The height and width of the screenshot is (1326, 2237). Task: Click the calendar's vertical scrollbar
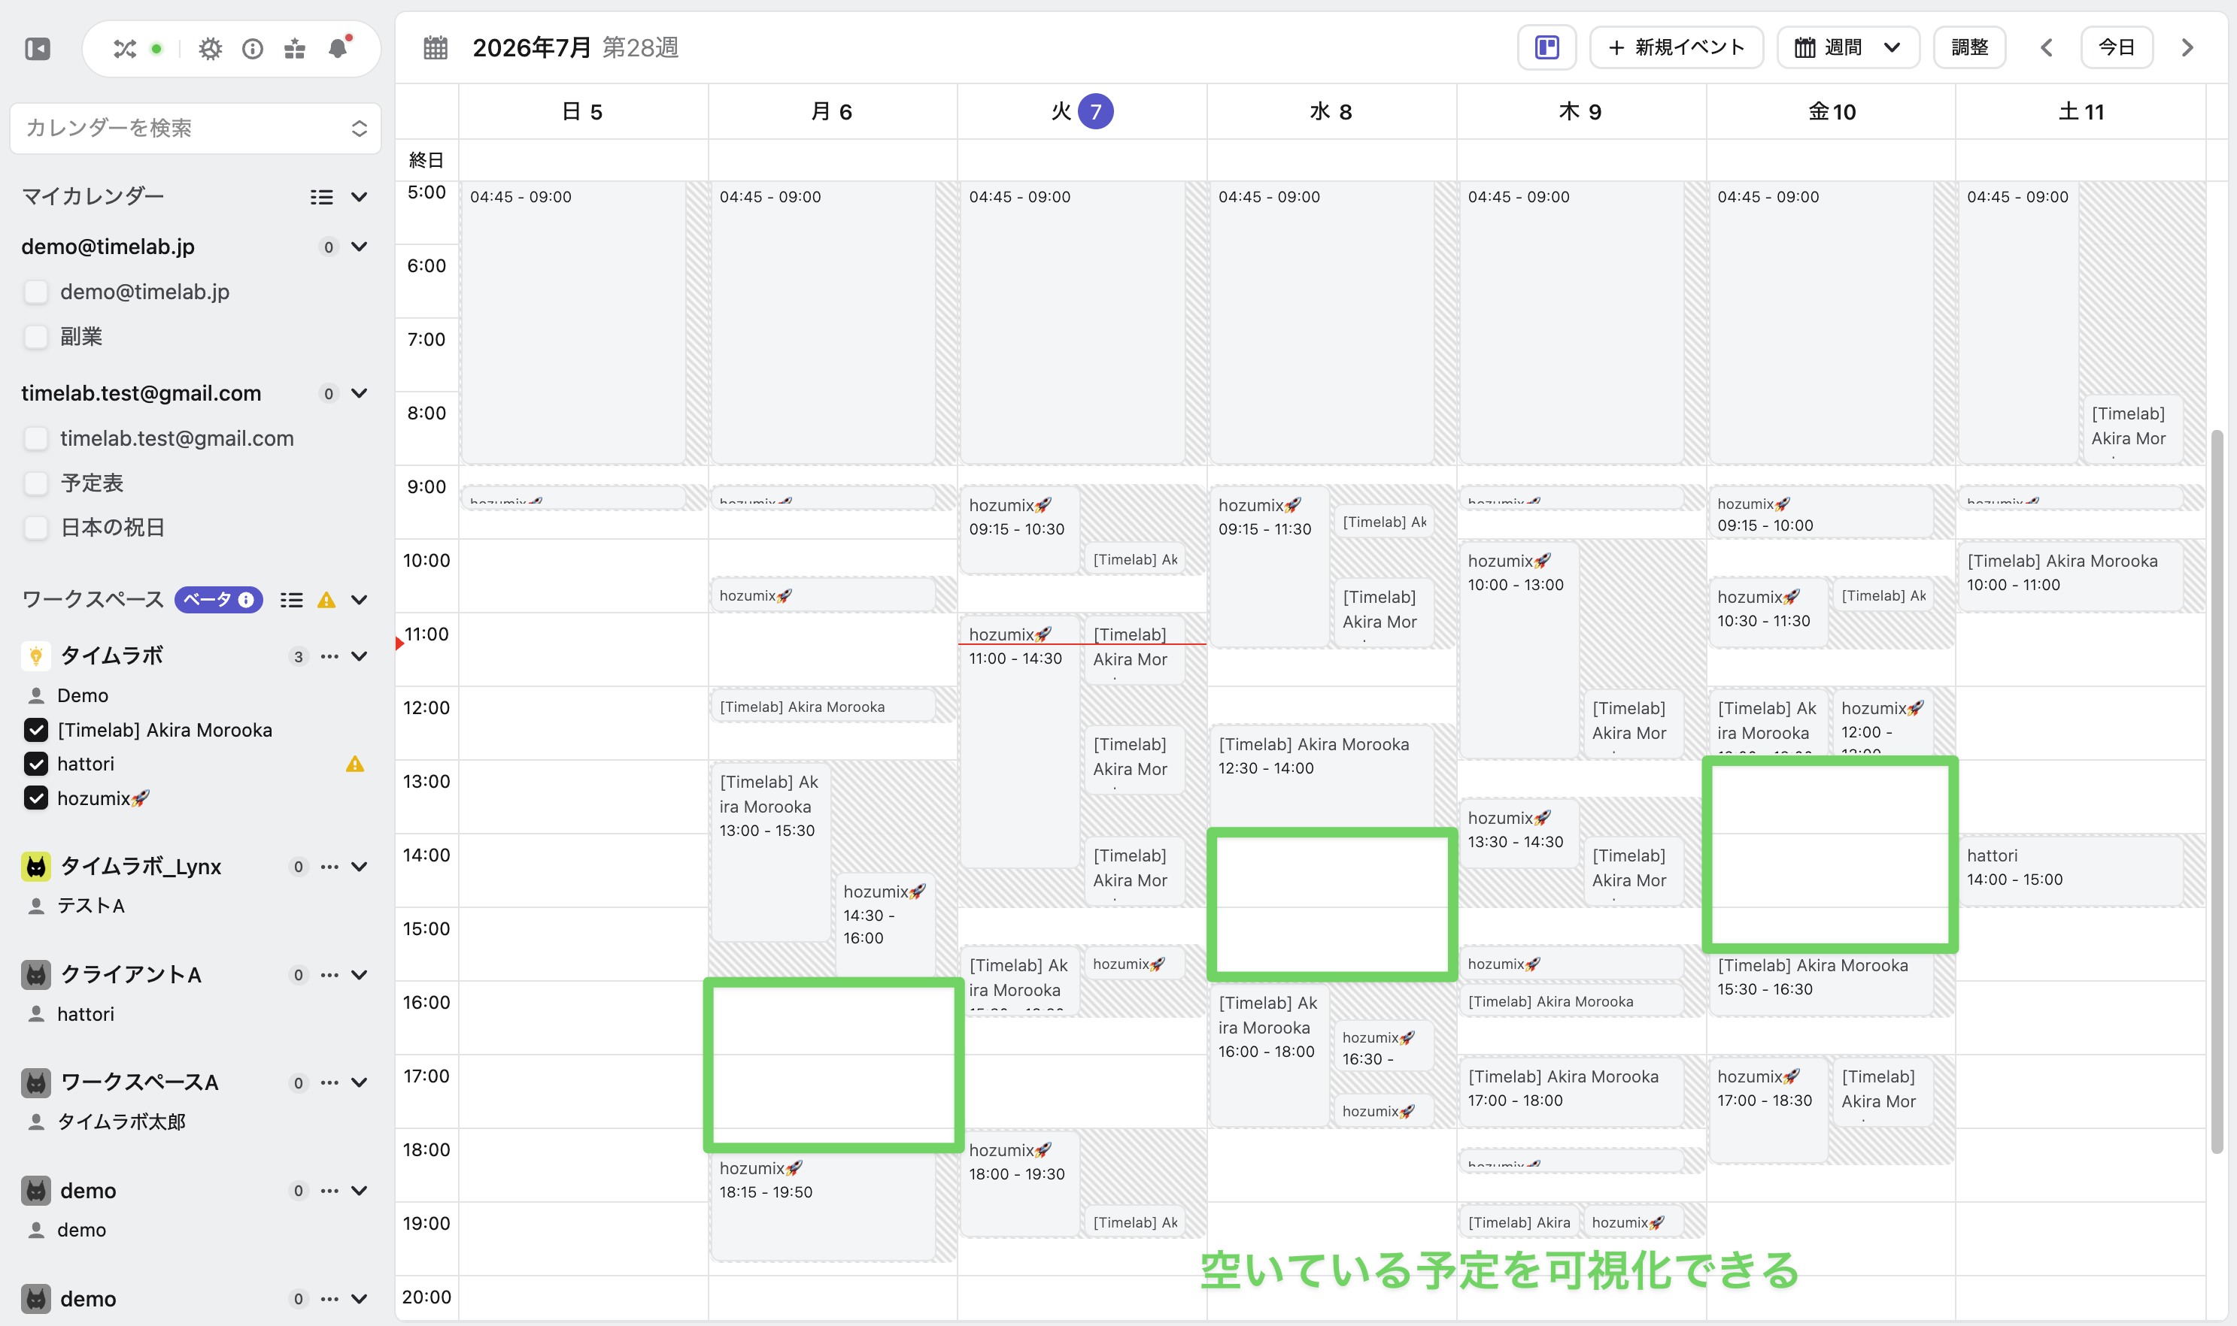(x=2217, y=791)
